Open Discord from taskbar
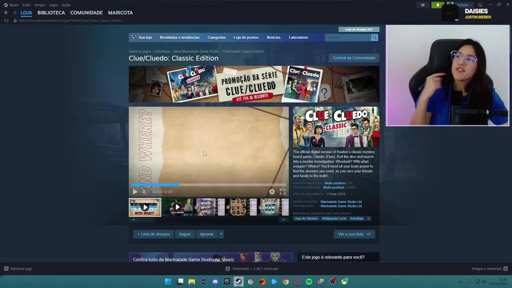This screenshot has height=288, width=512. click(215, 282)
